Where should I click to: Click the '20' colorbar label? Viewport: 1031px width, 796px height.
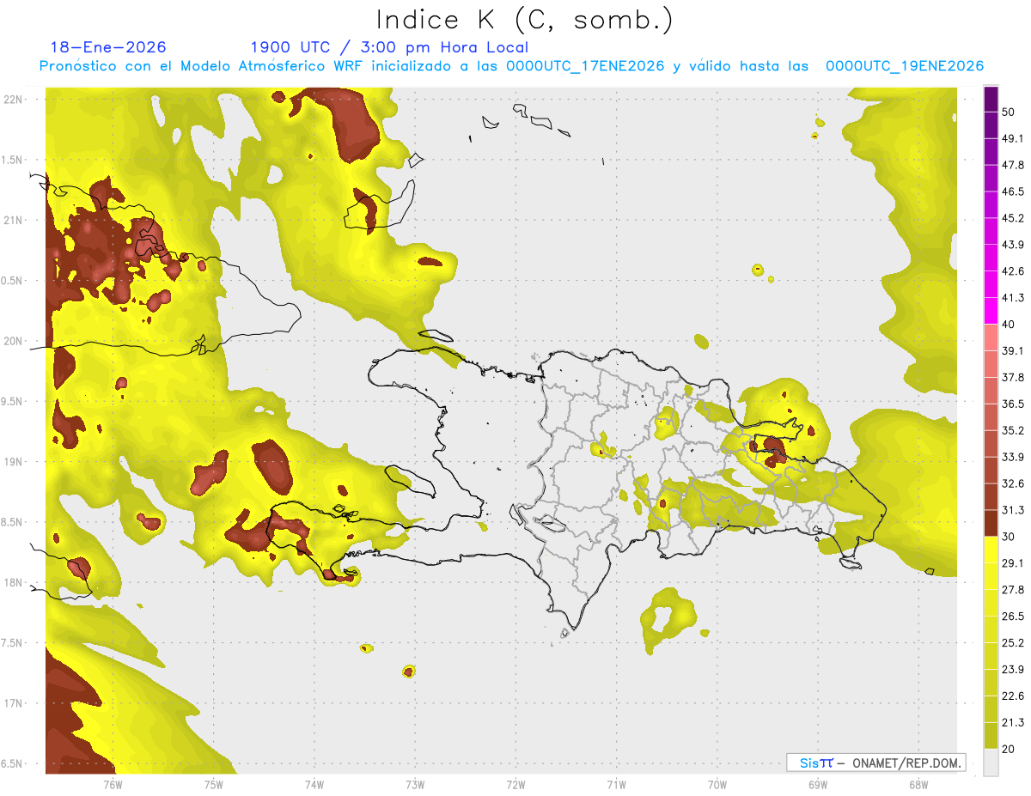click(1009, 749)
